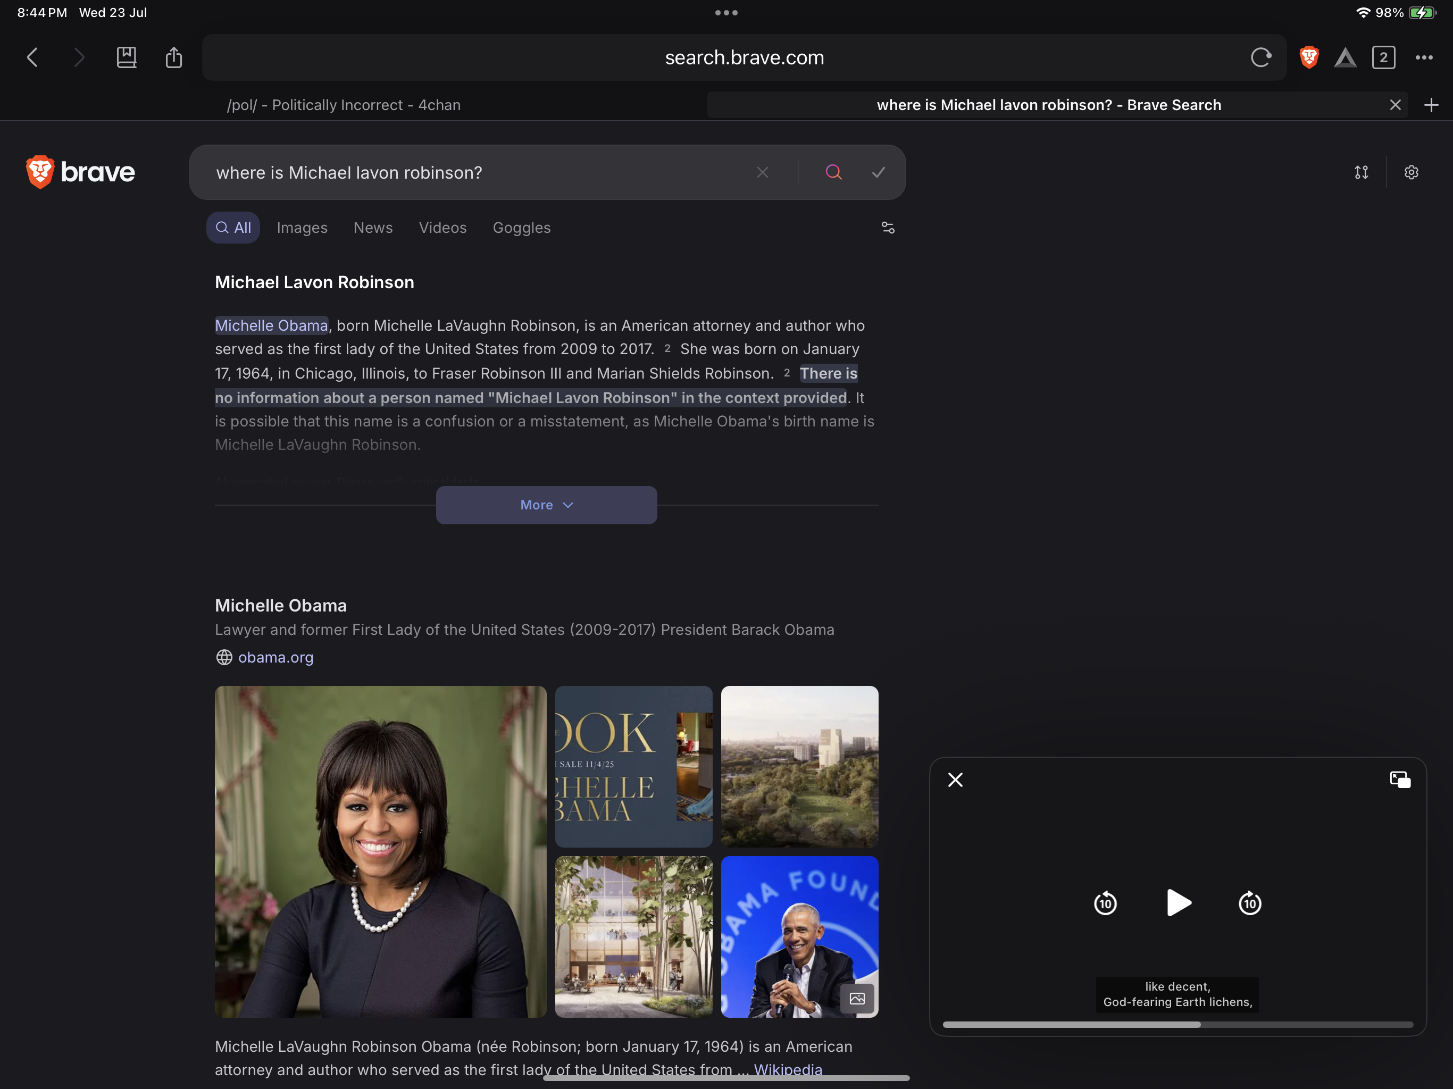This screenshot has height=1089, width=1453.
Task: Open the obama.org link
Action: pyautogui.click(x=275, y=657)
